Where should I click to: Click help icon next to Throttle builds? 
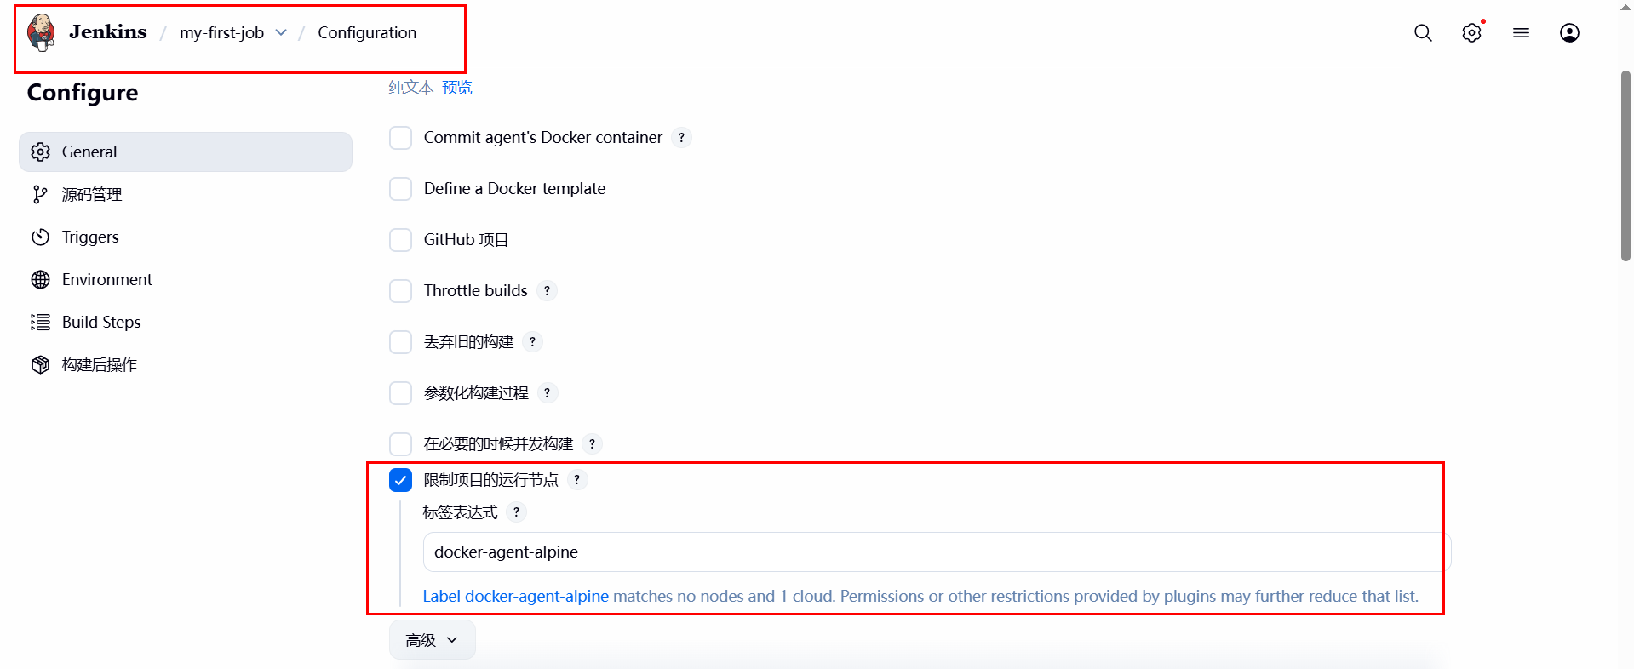(547, 291)
